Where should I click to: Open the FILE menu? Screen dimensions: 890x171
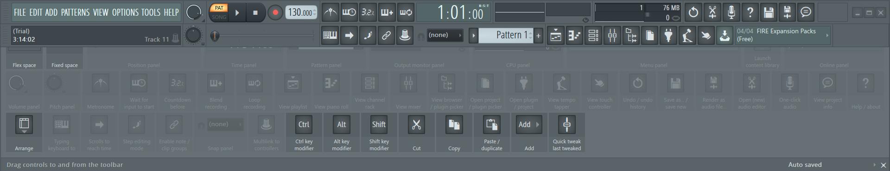[20, 12]
